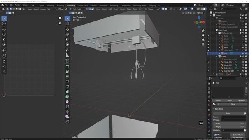The height and width of the screenshot is (140, 249).
Task: Select the Edge Slide tool
Action: tap(67, 107)
